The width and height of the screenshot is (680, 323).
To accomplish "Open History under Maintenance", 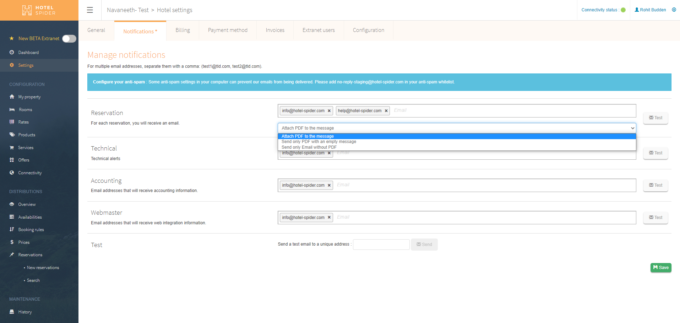I will [25, 312].
